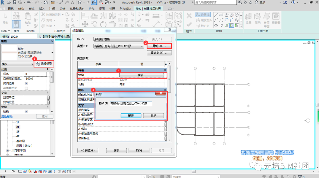
Task: Click the green finish edit mode checkmark
Action: pyautogui.click(x=189, y=24)
